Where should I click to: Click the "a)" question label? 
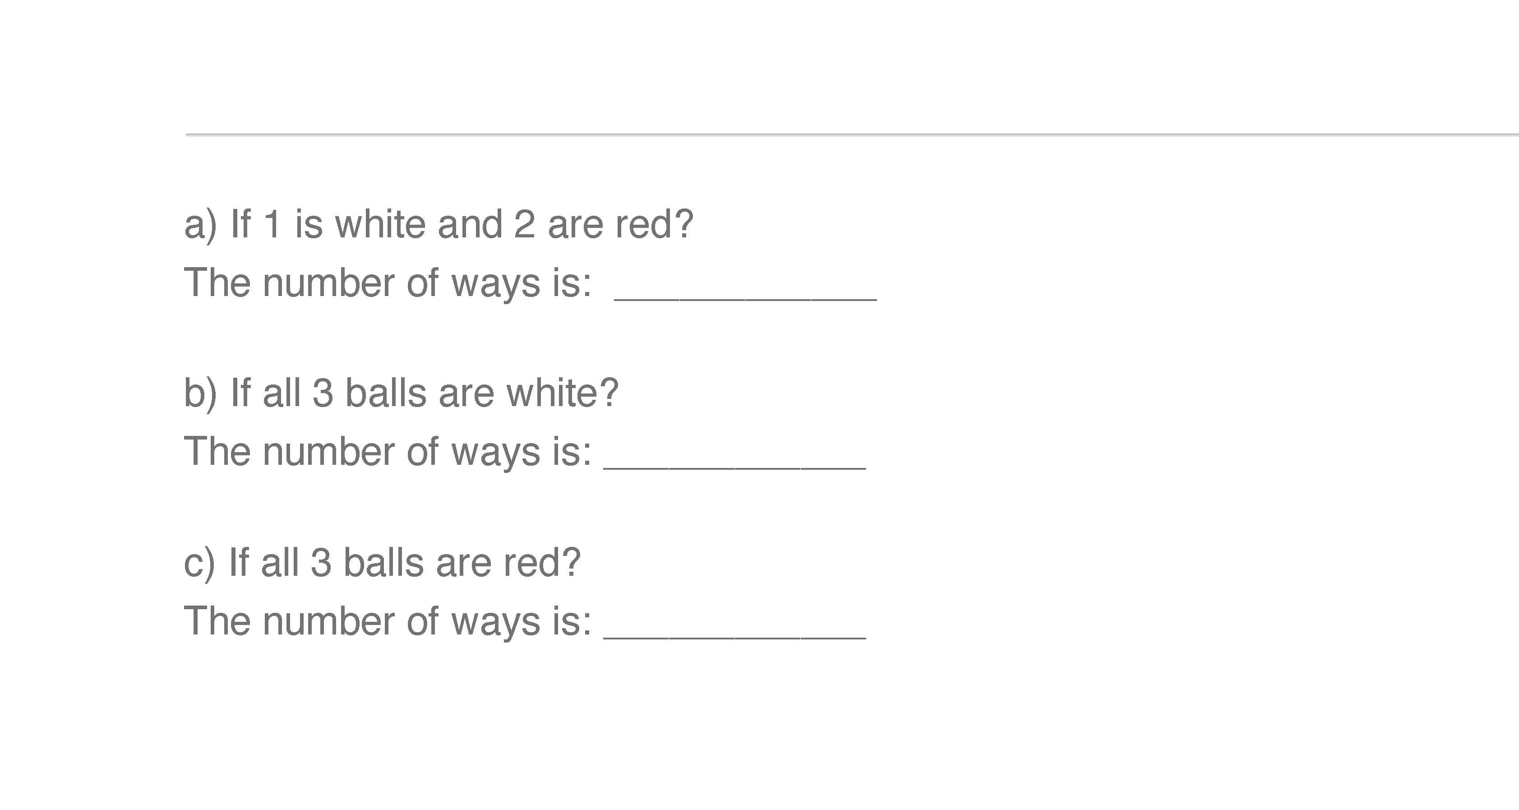point(200,225)
